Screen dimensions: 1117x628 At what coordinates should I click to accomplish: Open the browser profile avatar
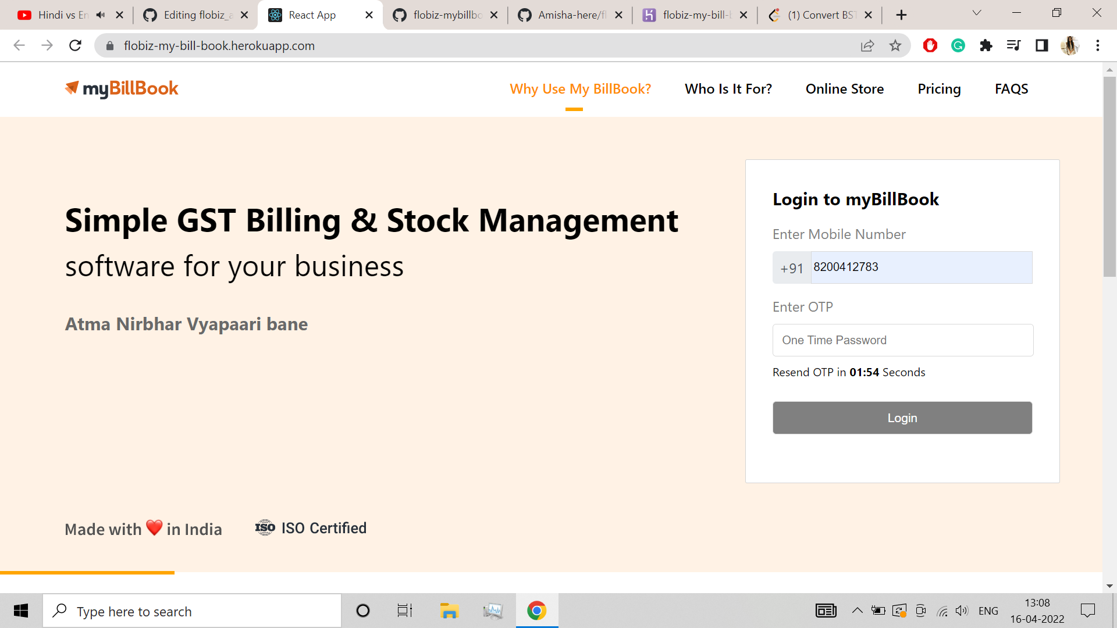click(x=1070, y=45)
